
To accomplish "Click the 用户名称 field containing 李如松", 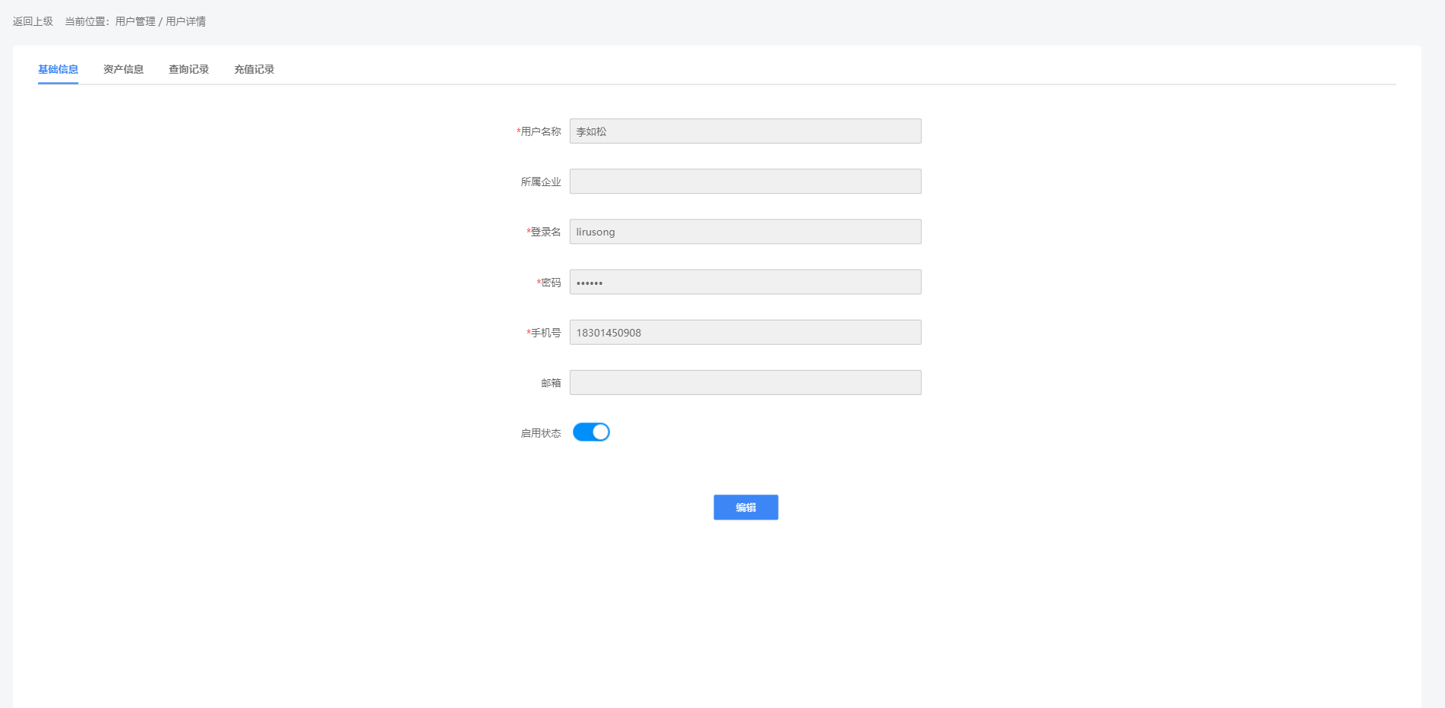I will (x=745, y=131).
